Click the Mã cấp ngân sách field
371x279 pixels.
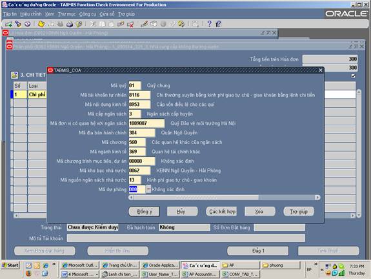[135, 114]
